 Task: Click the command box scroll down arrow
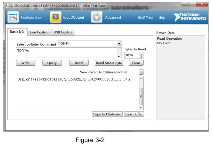(x=119, y=56)
